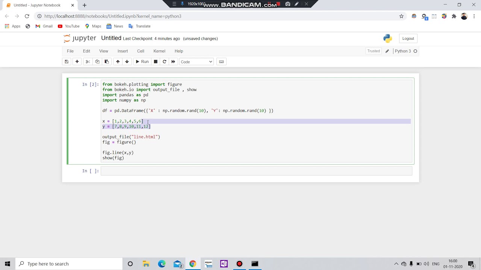Cut selected cells with scissors icon
The width and height of the screenshot is (481, 270).
click(88, 62)
